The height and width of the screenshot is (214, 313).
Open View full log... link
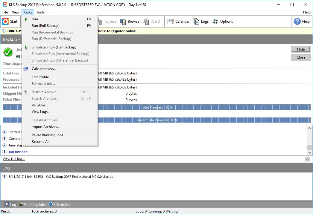[x=14, y=159]
